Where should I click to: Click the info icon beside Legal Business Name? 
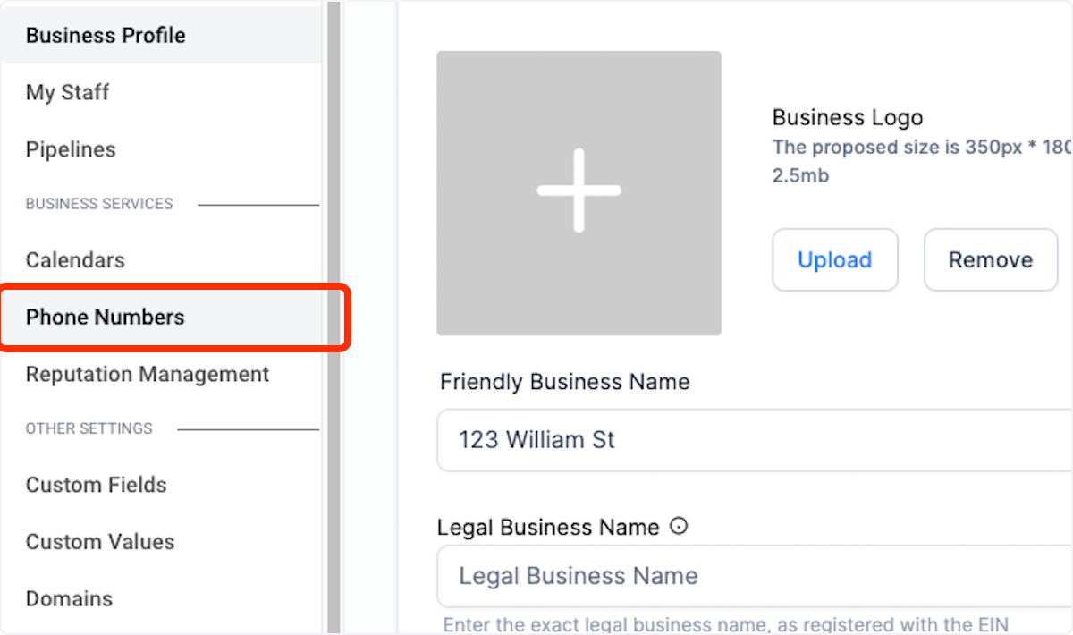[x=679, y=527]
